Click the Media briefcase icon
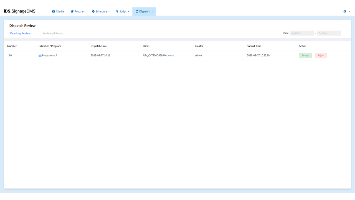 point(54,11)
